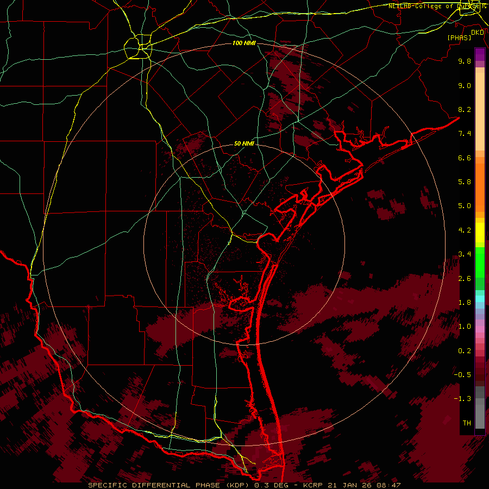Click the yellow segment of the color bar
The image size is (489, 489).
tap(480, 233)
